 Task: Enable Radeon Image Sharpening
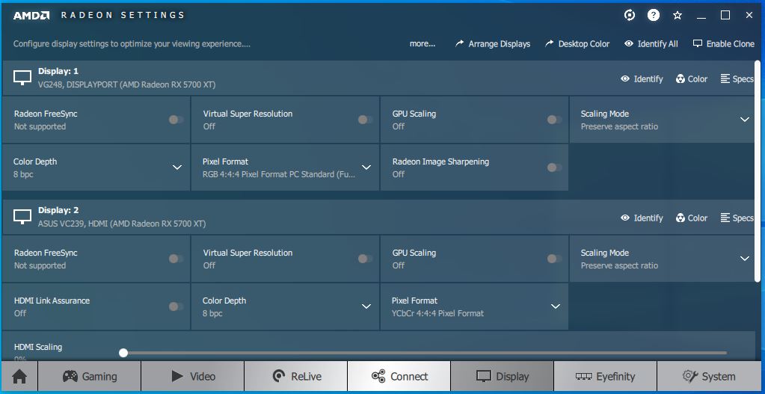pos(554,167)
